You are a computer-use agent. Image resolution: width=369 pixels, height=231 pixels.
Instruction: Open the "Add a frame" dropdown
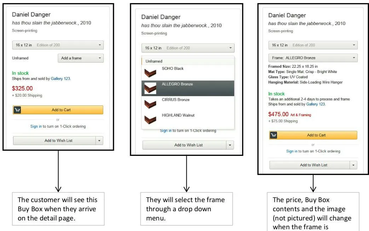click(81, 58)
